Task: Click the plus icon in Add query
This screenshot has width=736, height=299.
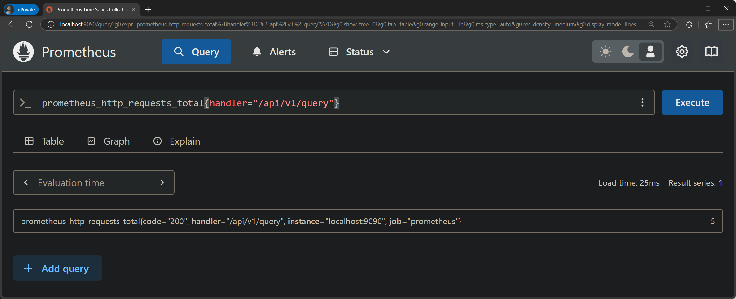Action: click(x=28, y=268)
